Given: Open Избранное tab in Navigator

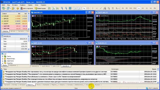Looking at the screenshot, I should [12, 65].
